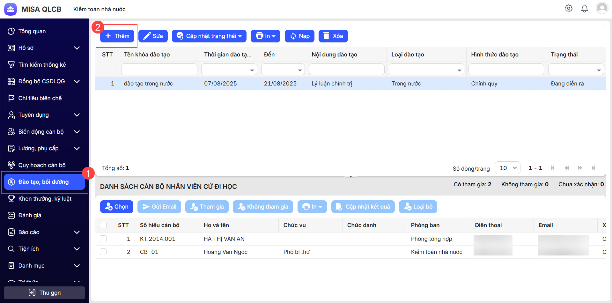Click the Sửa pencil button
This screenshot has width=612, height=303.
point(153,36)
